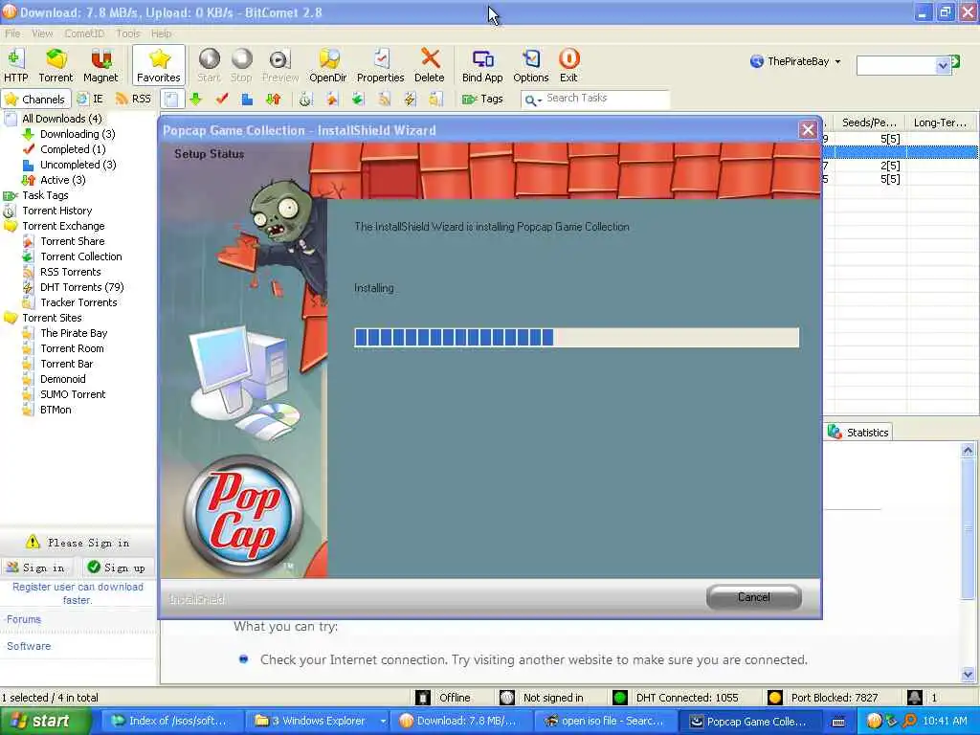Select Active (3) in sidebar
980x735 pixels.
[x=62, y=180]
